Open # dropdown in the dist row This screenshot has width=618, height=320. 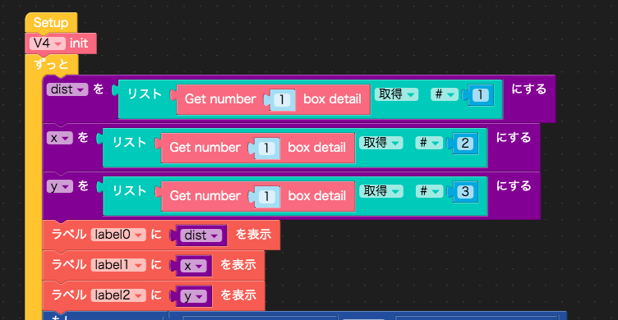[x=444, y=94]
